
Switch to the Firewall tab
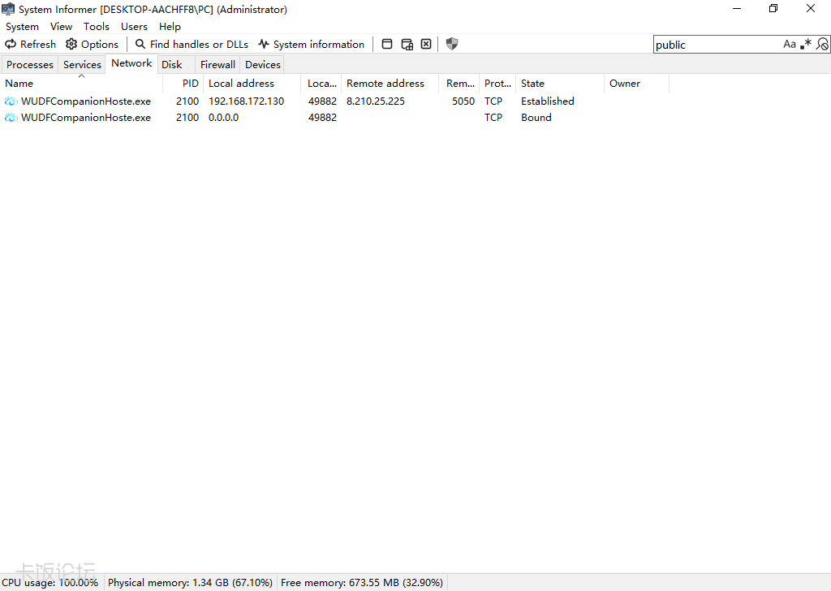(x=217, y=65)
